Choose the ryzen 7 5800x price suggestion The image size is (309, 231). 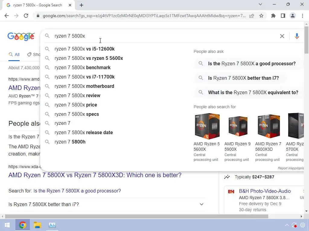76,105
